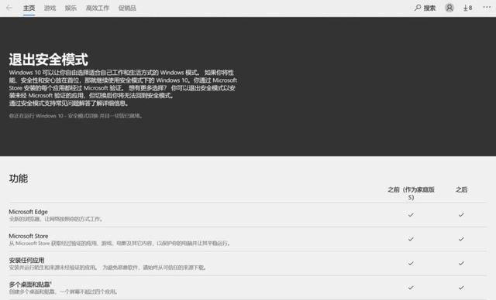
Task: Open the 促销品 tab
Action: [x=127, y=8]
